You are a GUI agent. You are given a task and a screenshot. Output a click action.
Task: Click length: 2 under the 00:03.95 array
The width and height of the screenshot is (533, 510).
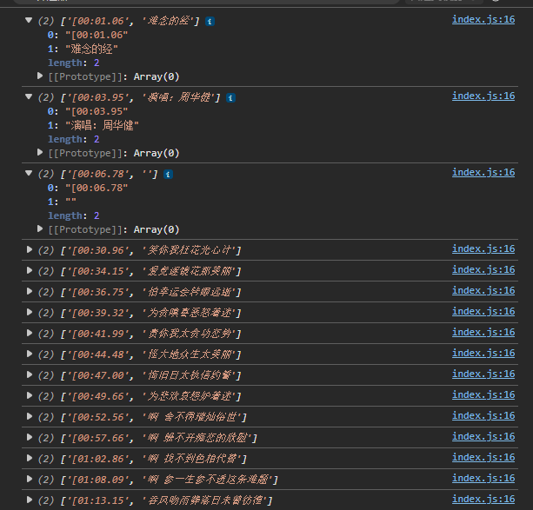click(74, 139)
